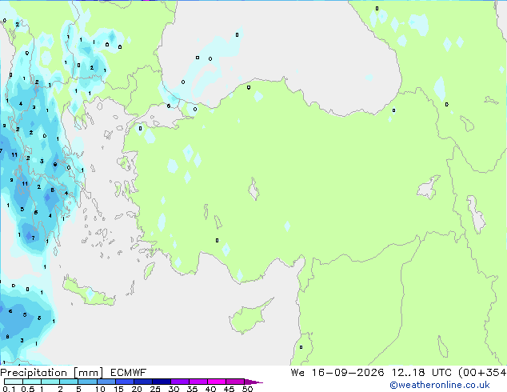Click the forecast date 'We 16-09-2026' text
Image resolution: width=507 pixels, height=392 pixels.
pos(337,373)
